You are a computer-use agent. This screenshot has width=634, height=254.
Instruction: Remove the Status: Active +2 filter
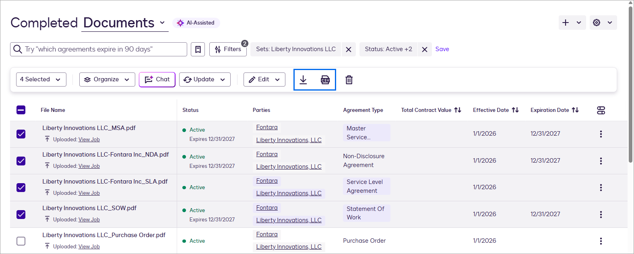pyautogui.click(x=425, y=50)
